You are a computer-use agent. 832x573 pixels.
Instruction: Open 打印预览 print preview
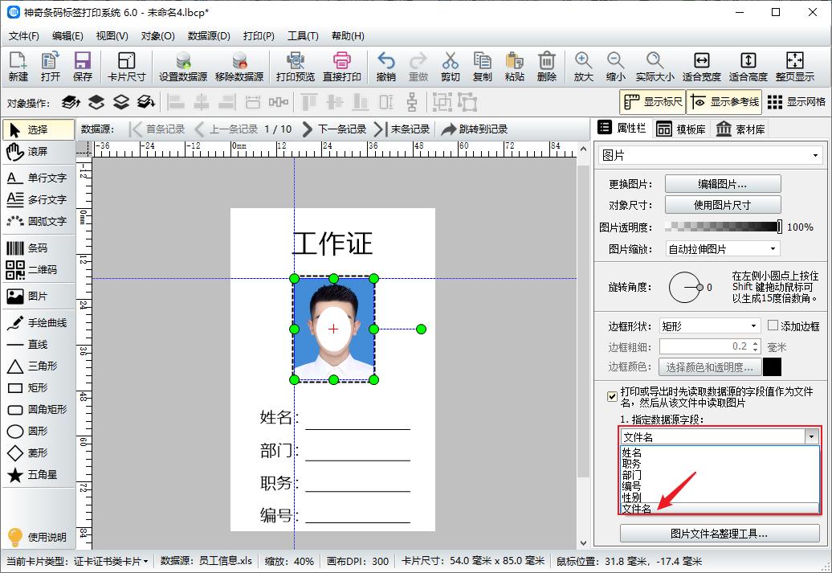pyautogui.click(x=296, y=65)
